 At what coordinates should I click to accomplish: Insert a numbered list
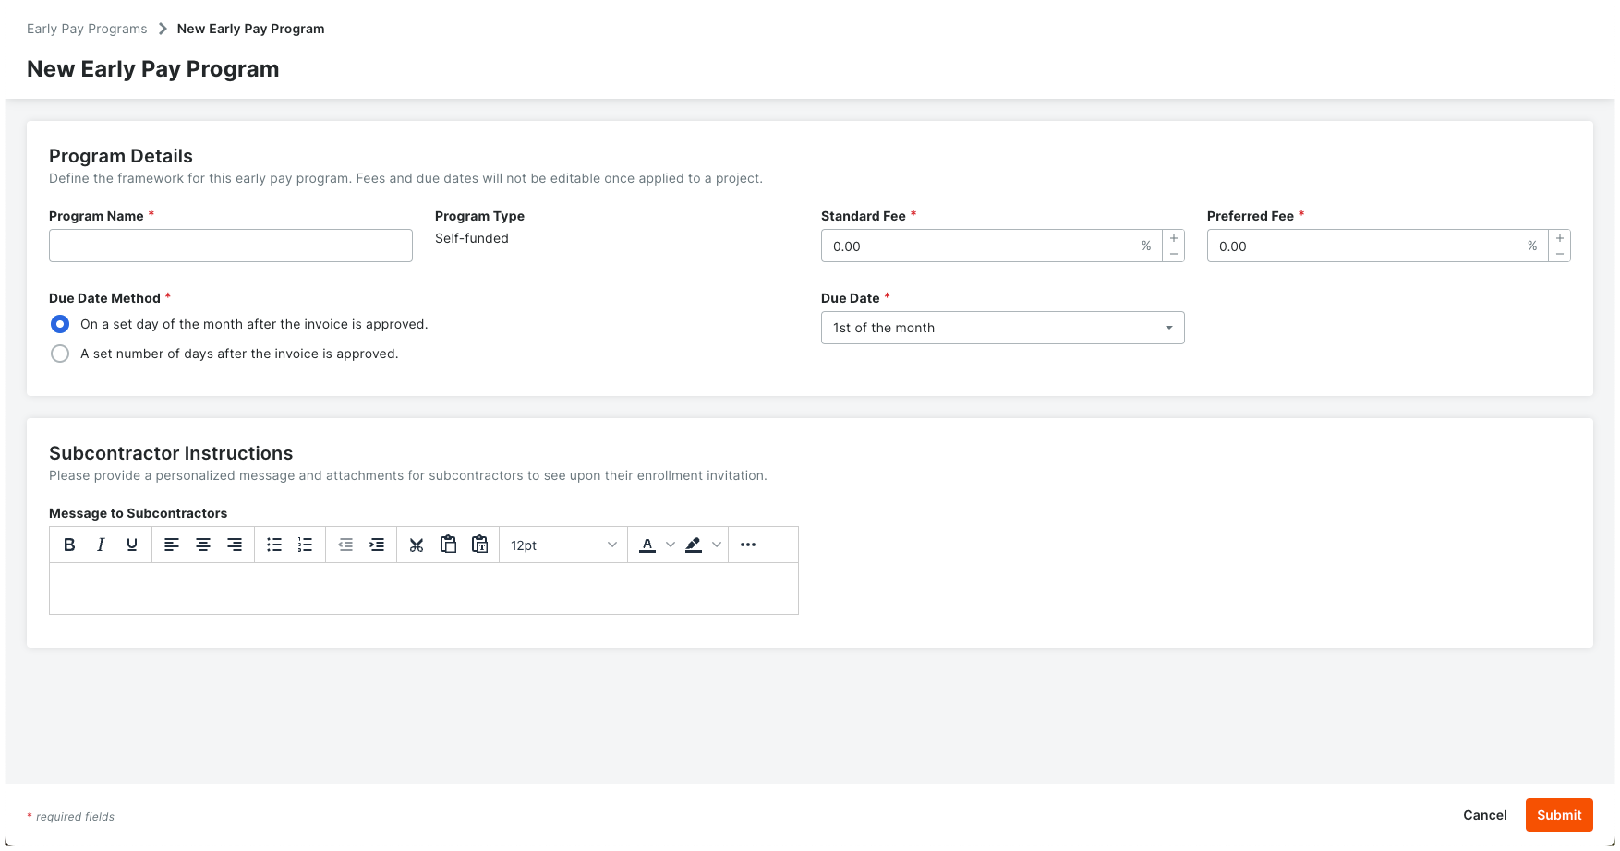pyautogui.click(x=305, y=545)
